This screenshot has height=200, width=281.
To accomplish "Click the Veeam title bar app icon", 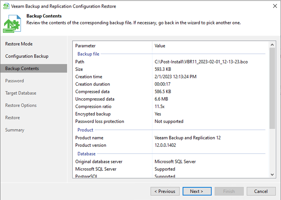I will point(6,6).
